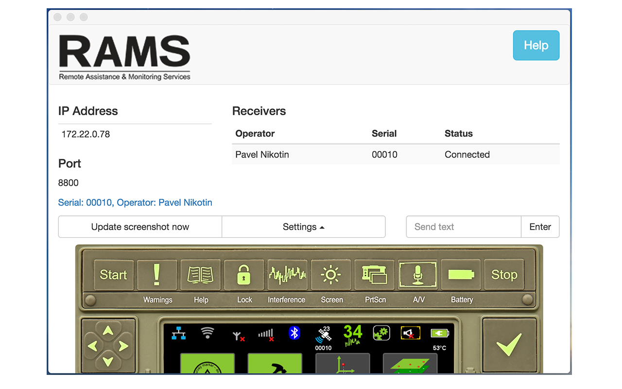
Task: Click the Connected status cell
Action: (x=467, y=155)
